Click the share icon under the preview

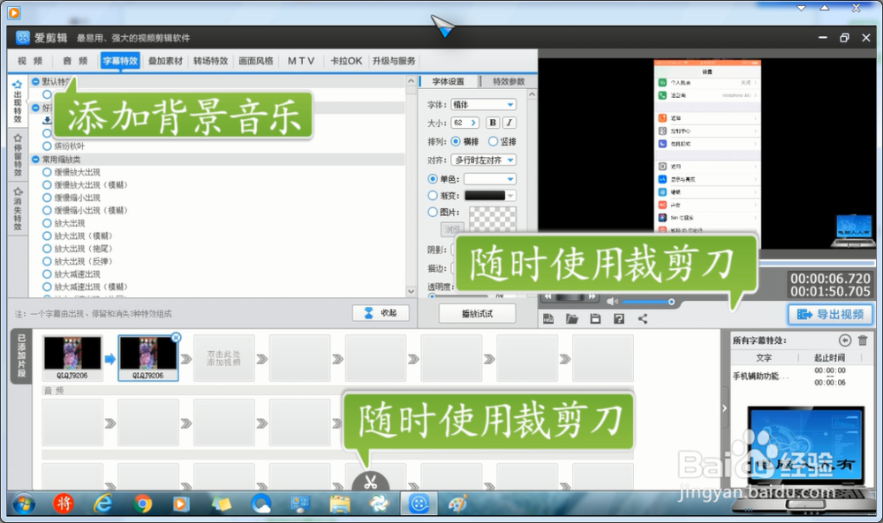643,319
